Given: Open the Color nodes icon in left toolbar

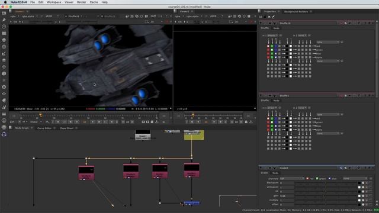Looking at the screenshot, I should click(x=4, y=40).
